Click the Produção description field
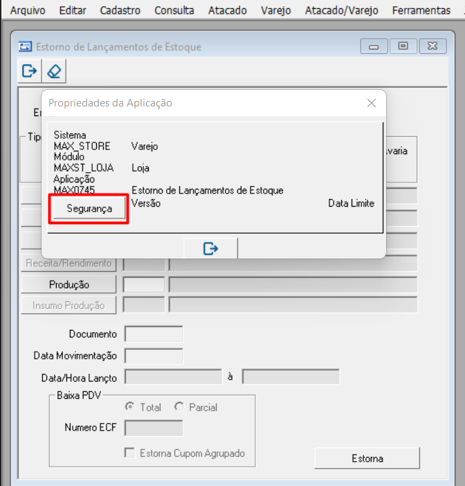This screenshot has height=486, width=465. tap(293, 285)
